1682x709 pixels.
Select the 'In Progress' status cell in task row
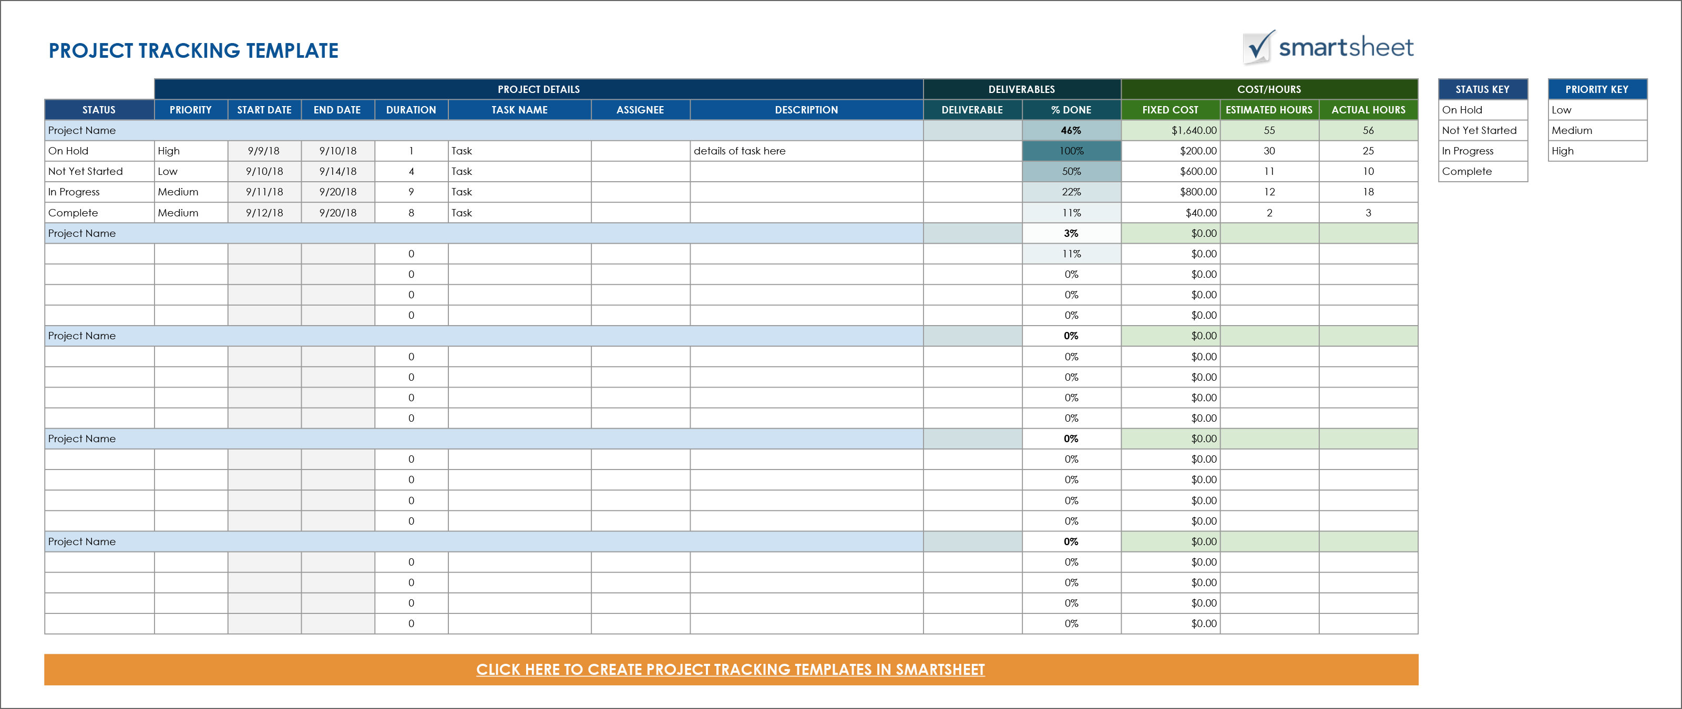pos(99,192)
